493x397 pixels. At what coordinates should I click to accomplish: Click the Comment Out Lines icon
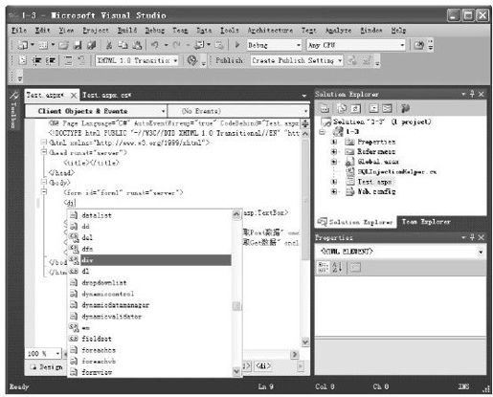[68, 60]
